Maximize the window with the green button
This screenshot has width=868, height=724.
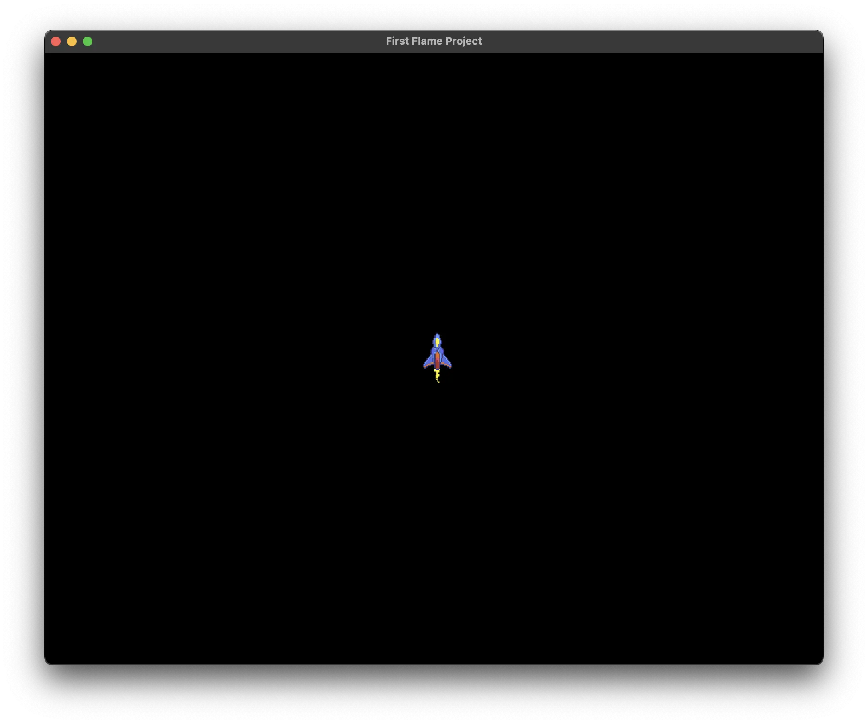tap(88, 41)
